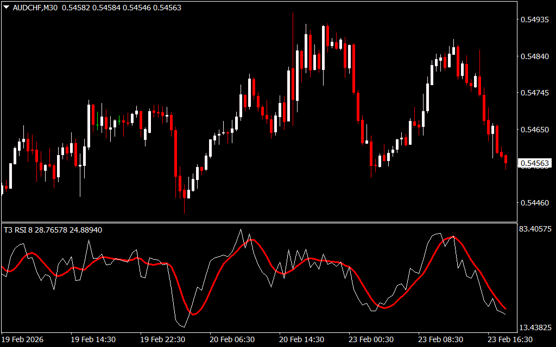
Task: Click the 0.54745 price axis level
Action: click(x=535, y=93)
